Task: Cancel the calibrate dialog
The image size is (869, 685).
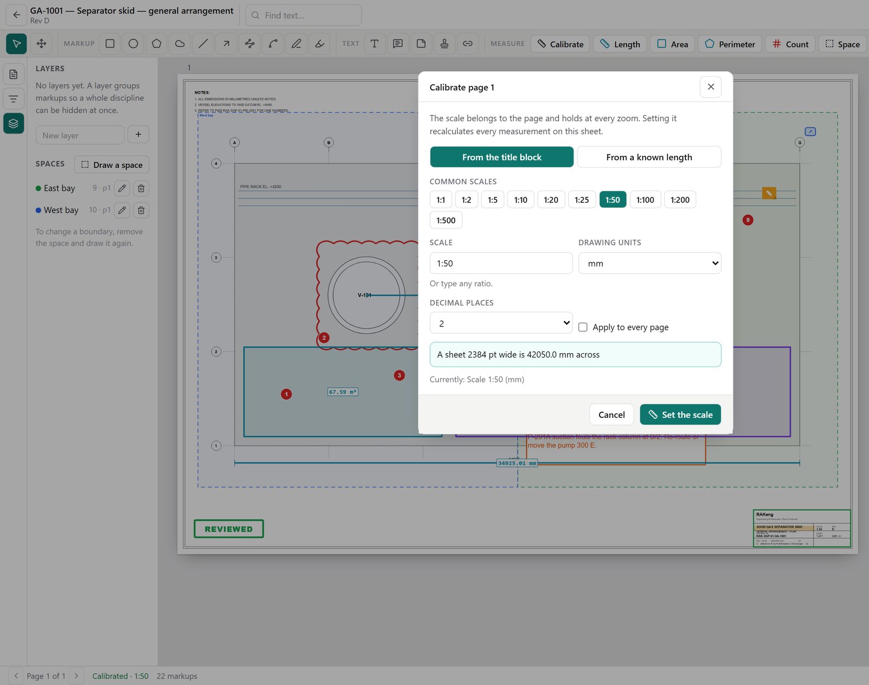Action: coord(612,414)
